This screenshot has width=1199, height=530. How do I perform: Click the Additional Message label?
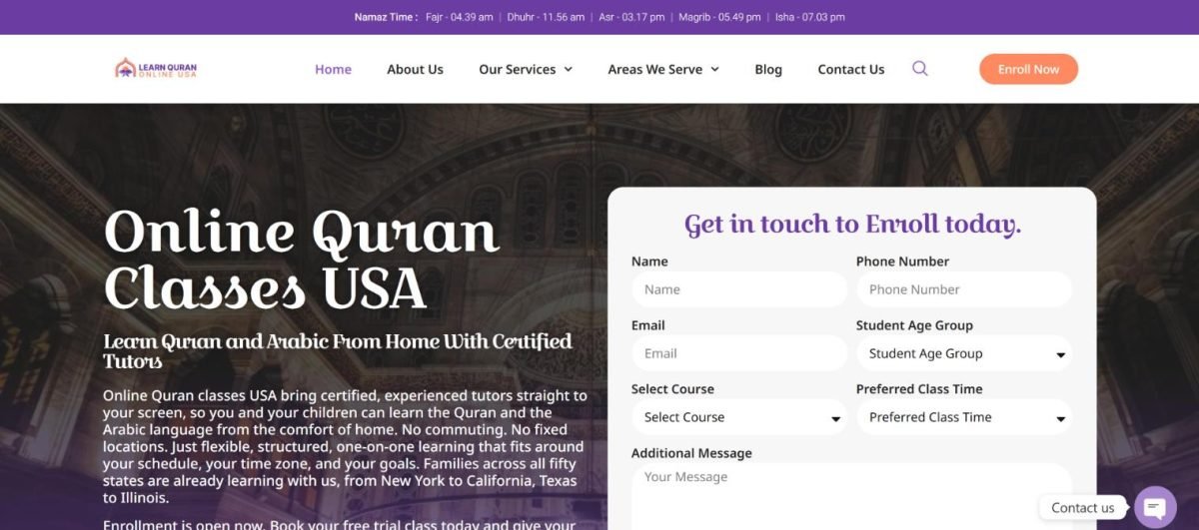pyautogui.click(x=691, y=453)
